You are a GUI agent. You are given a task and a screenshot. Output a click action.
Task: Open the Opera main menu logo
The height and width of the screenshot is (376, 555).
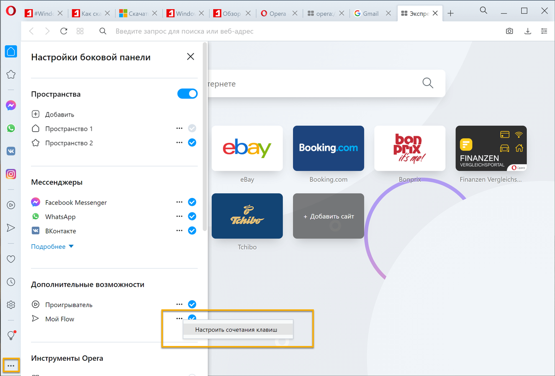(x=11, y=11)
